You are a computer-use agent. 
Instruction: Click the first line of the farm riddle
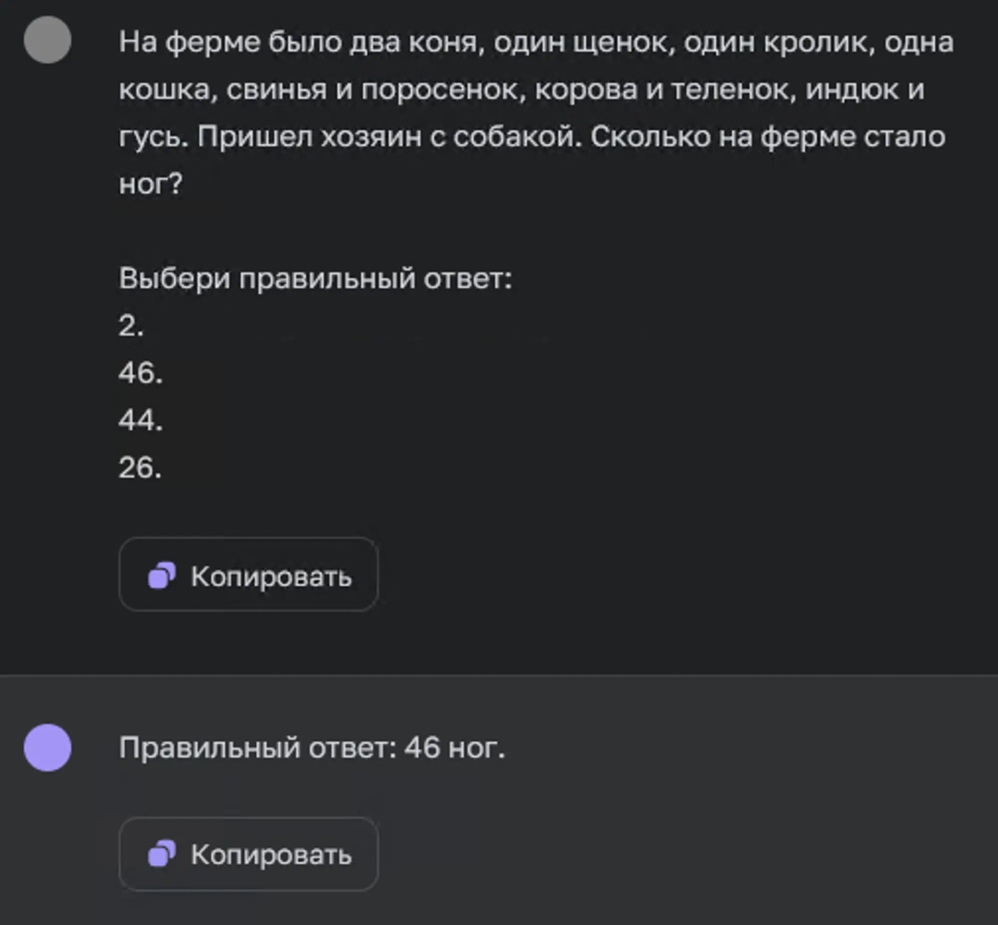tap(536, 42)
